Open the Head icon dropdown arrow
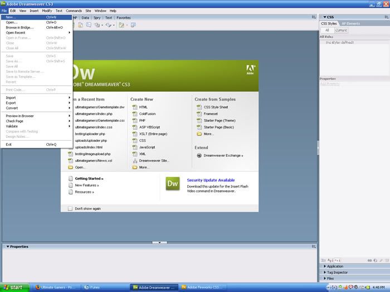The image size is (390, 292). [x=102, y=25]
